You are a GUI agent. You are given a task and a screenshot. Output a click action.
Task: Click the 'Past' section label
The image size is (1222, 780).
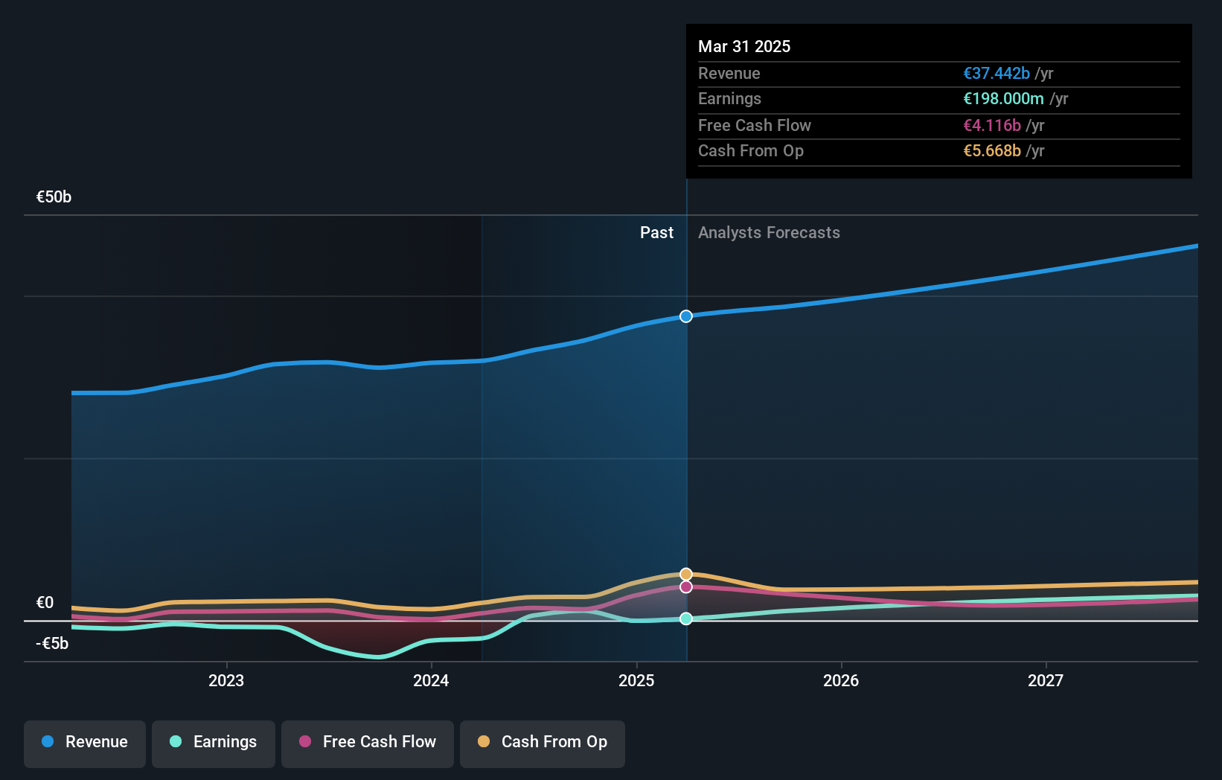tap(656, 233)
